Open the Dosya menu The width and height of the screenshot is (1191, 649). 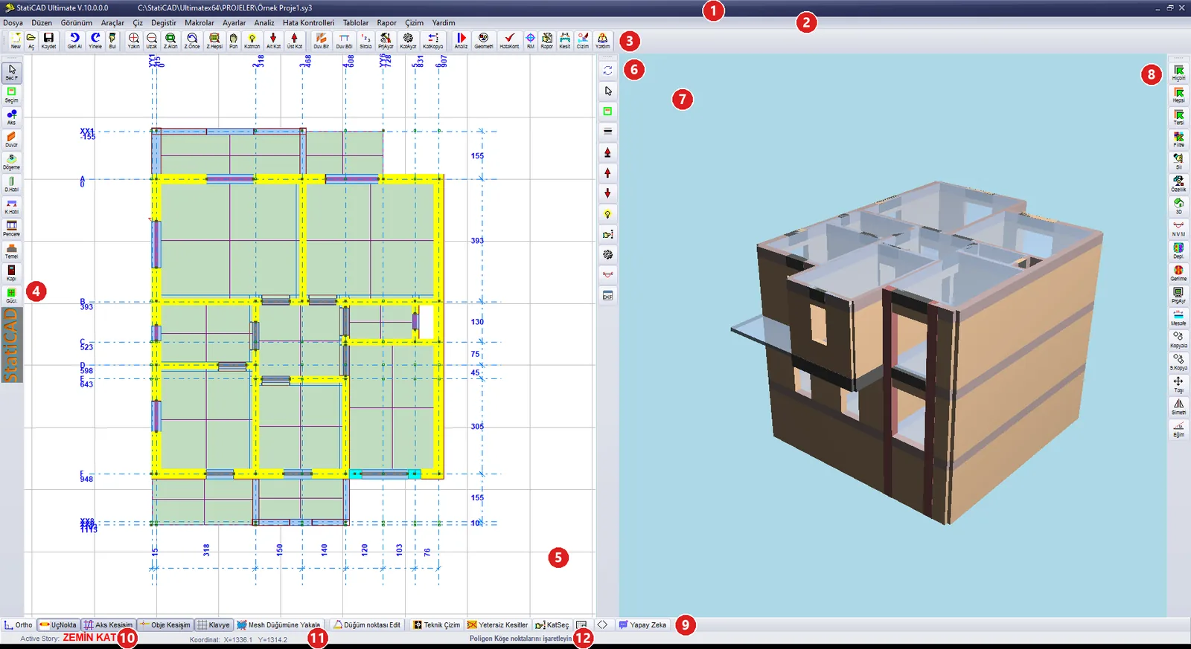[13, 23]
